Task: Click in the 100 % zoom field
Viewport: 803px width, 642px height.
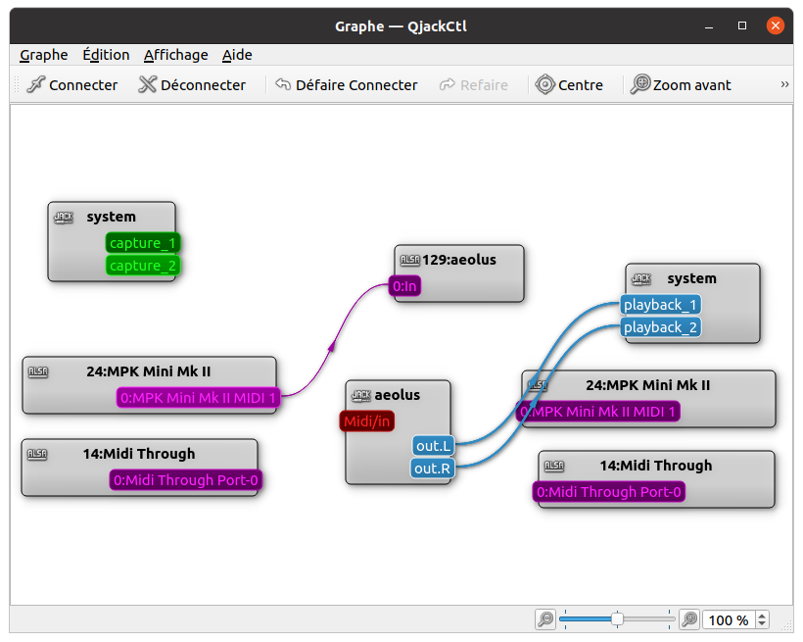Action: pos(728,619)
